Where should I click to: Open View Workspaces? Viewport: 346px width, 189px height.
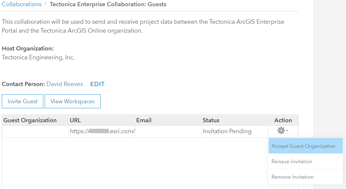(72, 101)
